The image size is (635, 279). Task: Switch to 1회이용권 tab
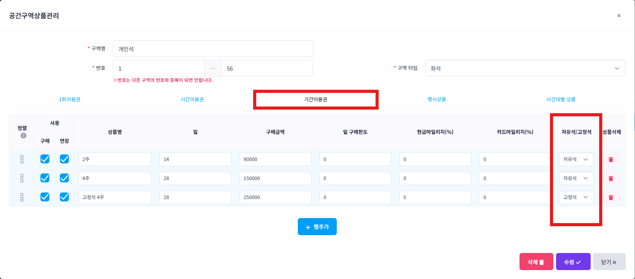point(70,99)
